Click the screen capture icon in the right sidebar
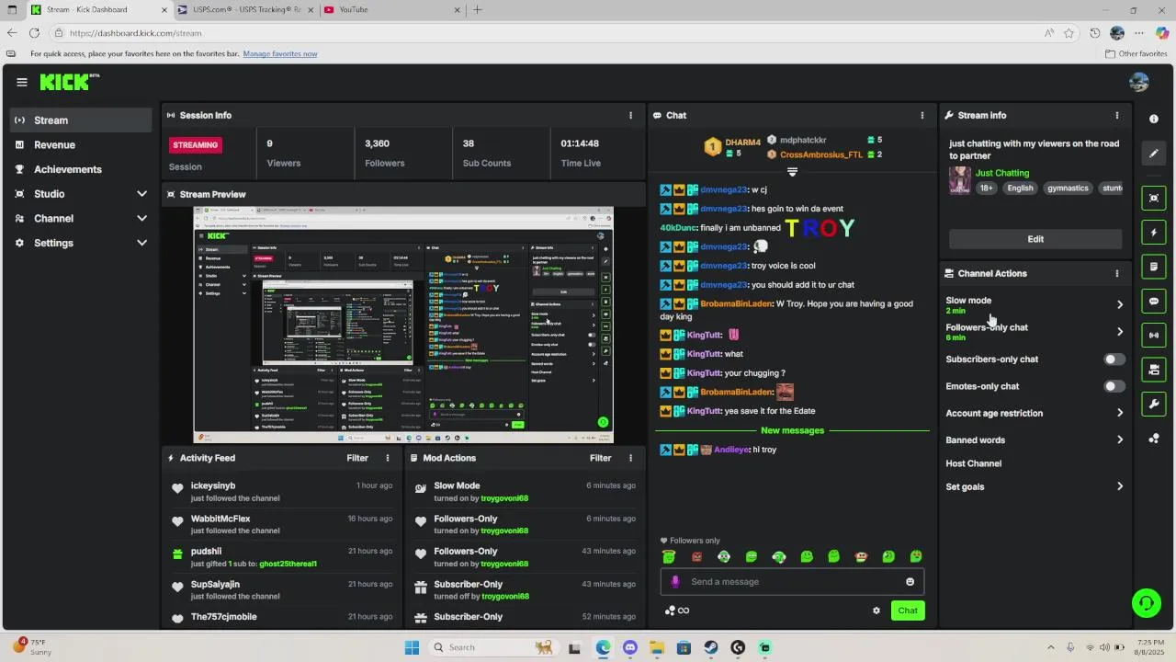The height and width of the screenshot is (662, 1176). (1154, 198)
